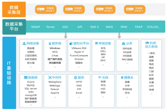
Task: Click 国产操作系统 entry
Action: coord(55,59)
